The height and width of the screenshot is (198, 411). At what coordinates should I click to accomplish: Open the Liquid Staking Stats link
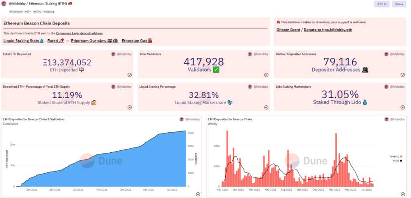tap(23, 41)
